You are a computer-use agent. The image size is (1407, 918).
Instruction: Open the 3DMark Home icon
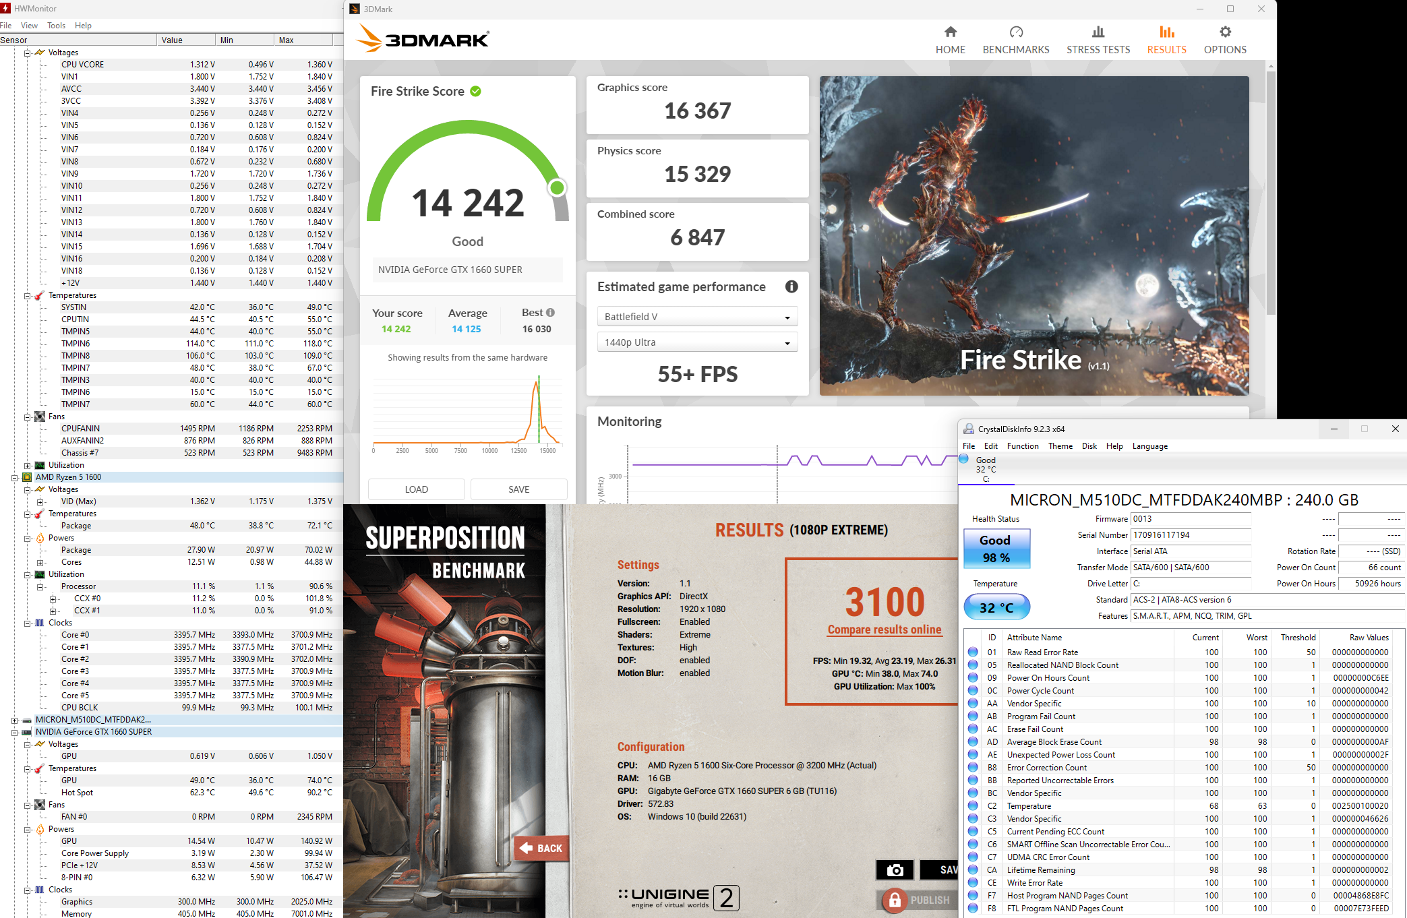pos(950,32)
